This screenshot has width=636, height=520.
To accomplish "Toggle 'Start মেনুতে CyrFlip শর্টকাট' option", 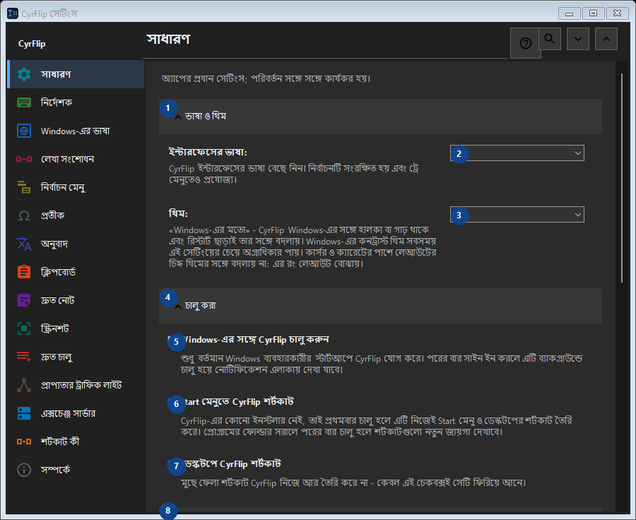I will [231, 402].
